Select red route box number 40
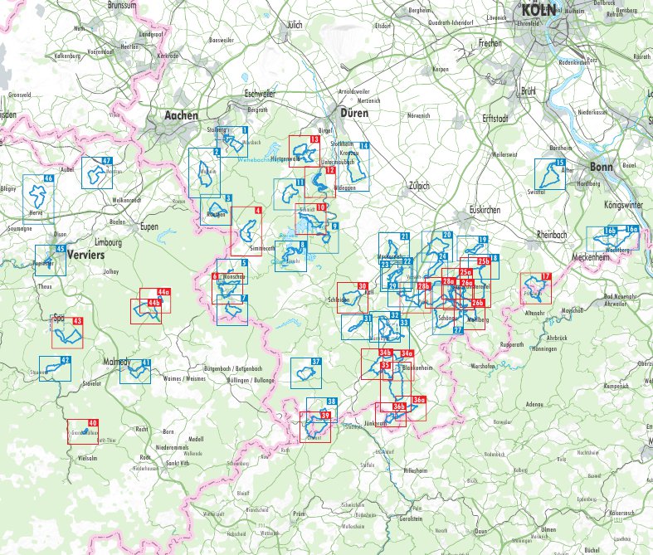 pyautogui.click(x=85, y=433)
